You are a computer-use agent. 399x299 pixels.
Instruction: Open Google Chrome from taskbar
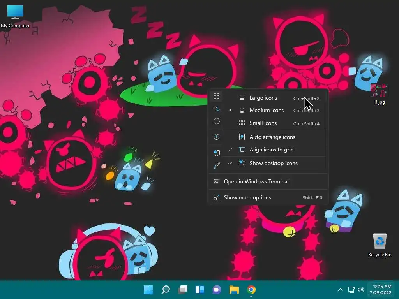251,290
